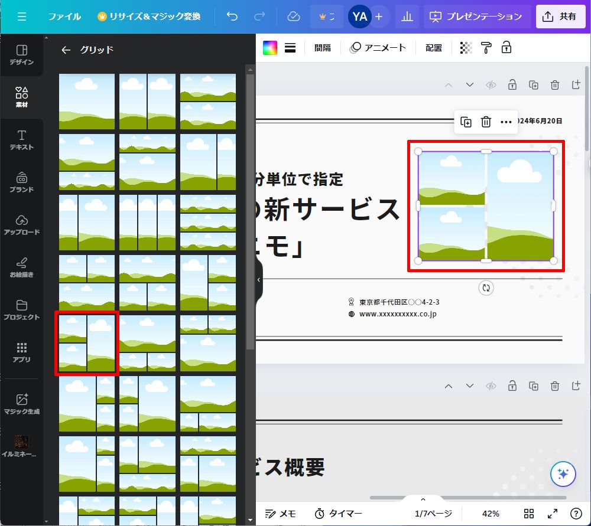This screenshot has width=591, height=526.
Task: Duplicate the selected grid element
Action: pyautogui.click(x=466, y=122)
